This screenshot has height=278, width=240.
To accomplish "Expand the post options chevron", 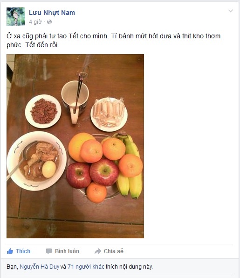I will 231,11.
